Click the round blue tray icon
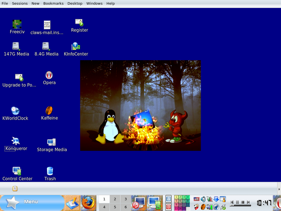Image resolution: width=281 pixels, height=211 pixels. click(x=216, y=207)
